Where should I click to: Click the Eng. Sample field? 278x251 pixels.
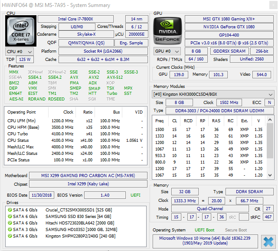(x=131, y=43)
